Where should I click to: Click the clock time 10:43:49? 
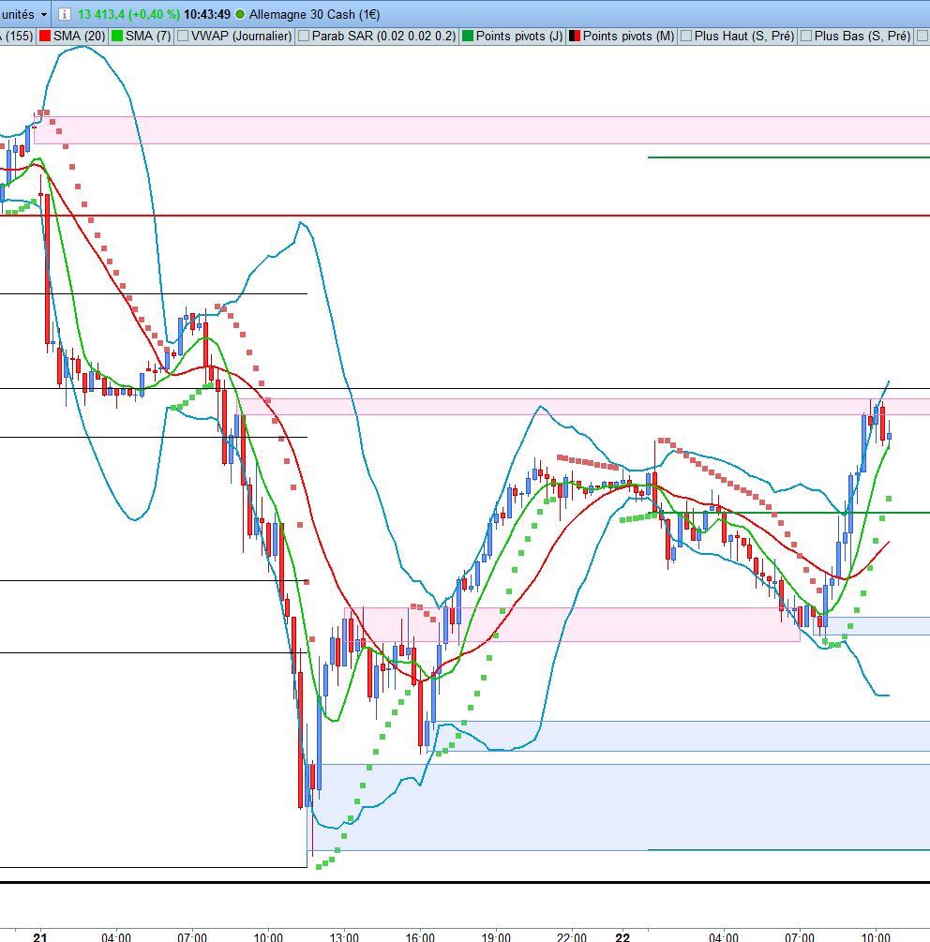(207, 14)
